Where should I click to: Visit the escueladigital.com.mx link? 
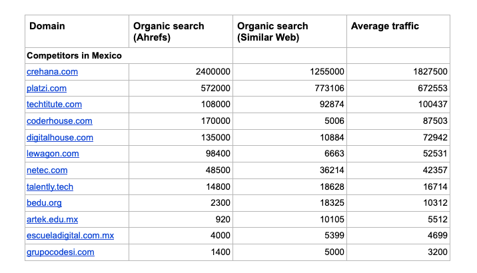point(70,236)
